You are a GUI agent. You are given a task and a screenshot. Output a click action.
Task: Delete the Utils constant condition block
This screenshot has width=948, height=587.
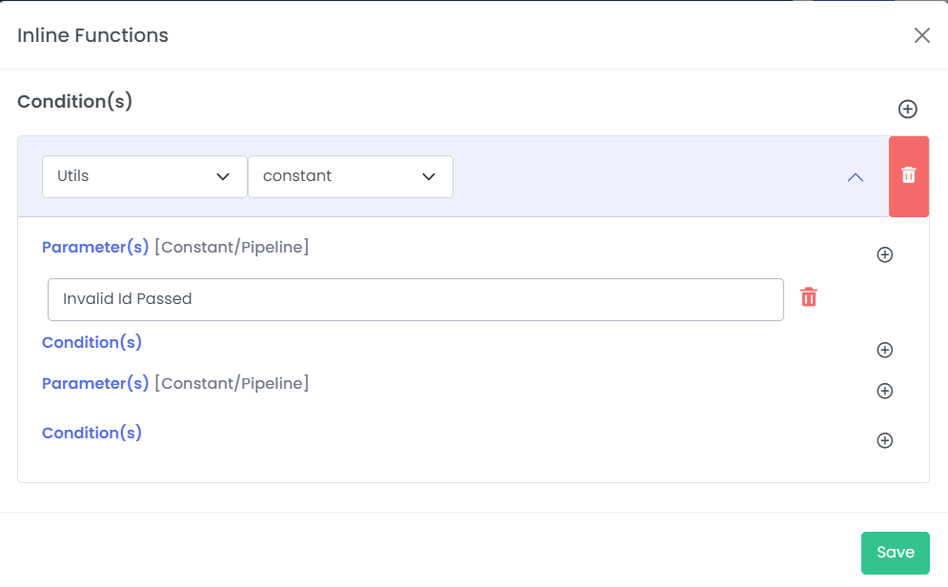coord(909,176)
